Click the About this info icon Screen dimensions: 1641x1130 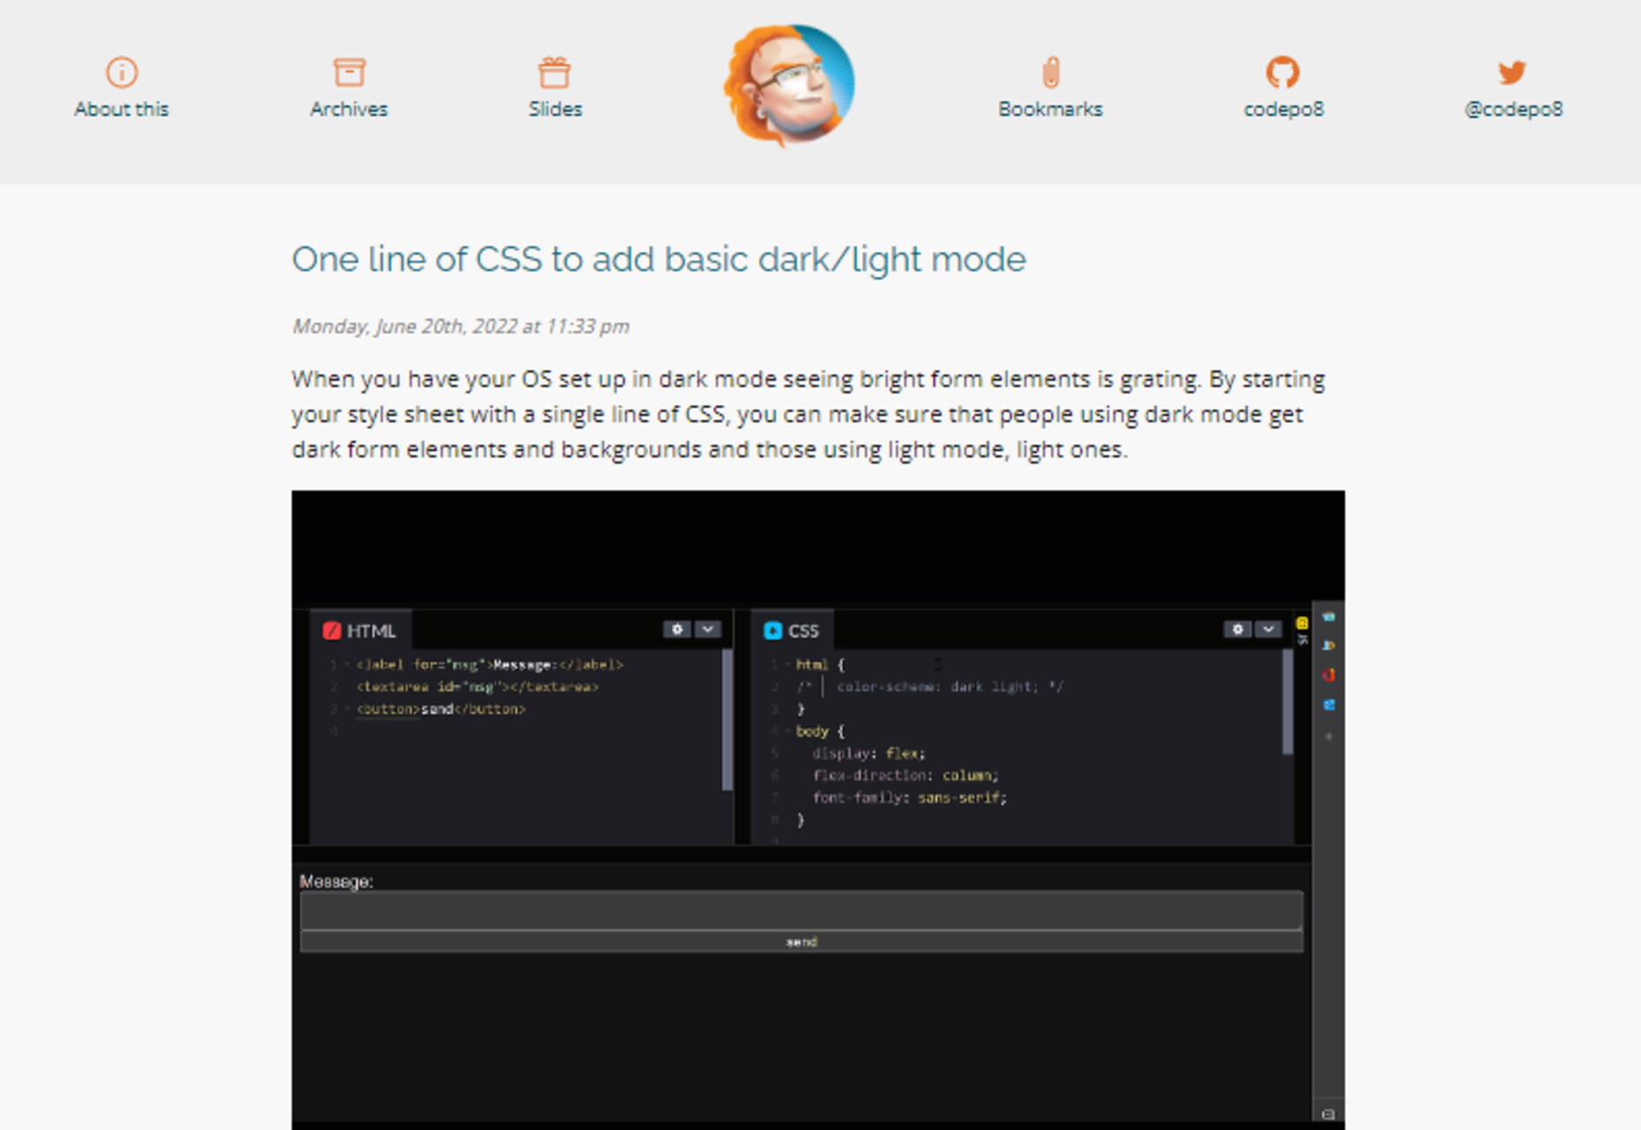pyautogui.click(x=121, y=73)
